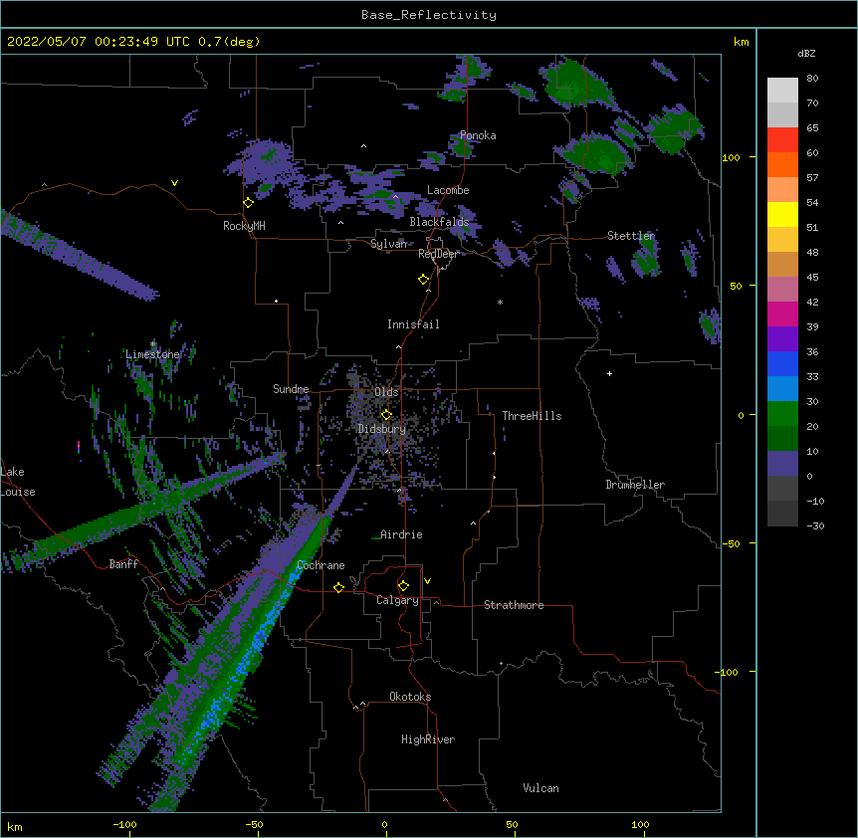
Task: Click the -50 tick label on vertical axis
Action: (731, 543)
